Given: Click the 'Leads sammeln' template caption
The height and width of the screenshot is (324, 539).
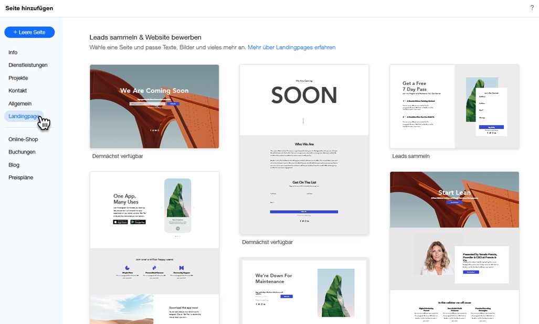Looking at the screenshot, I should pos(411,156).
